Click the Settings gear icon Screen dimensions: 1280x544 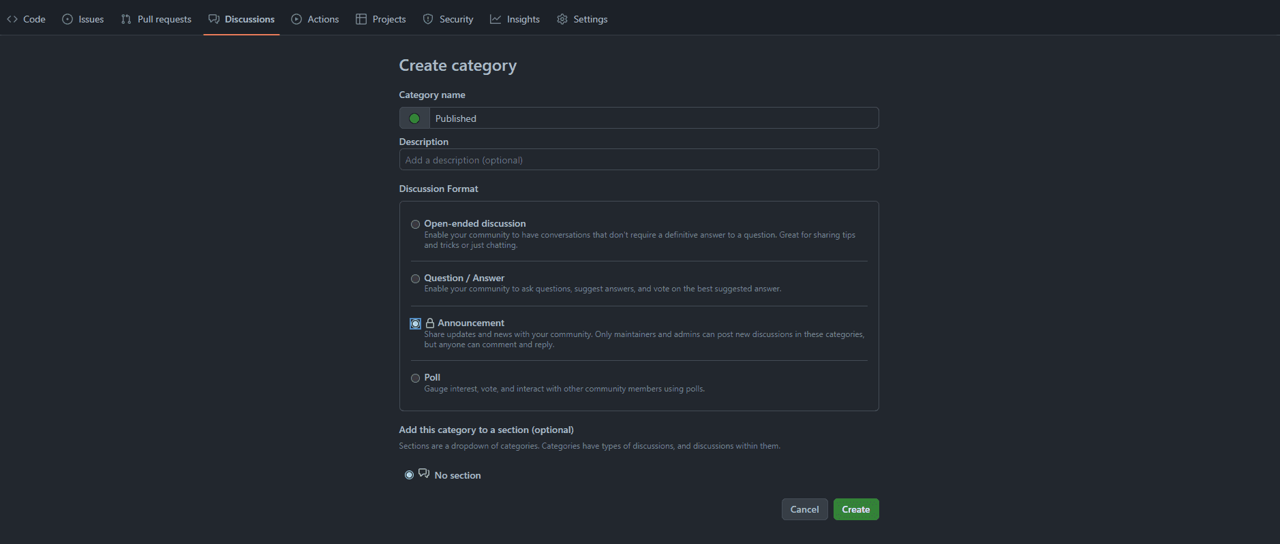tap(562, 19)
